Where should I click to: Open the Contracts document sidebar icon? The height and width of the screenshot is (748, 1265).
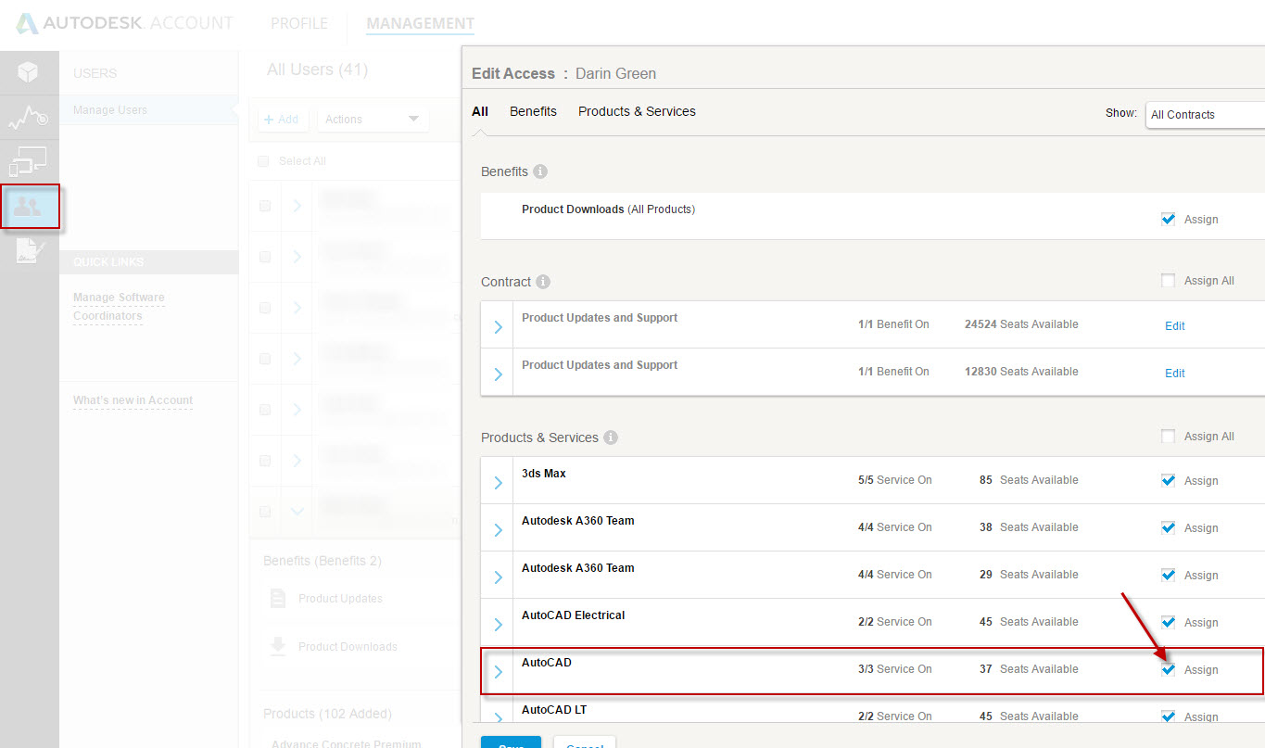pos(31,251)
